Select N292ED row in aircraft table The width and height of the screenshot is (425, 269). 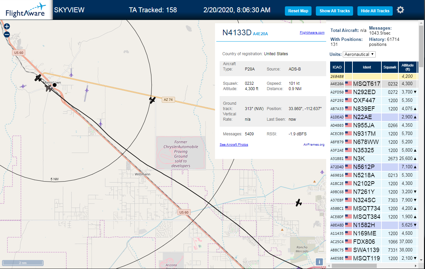[374, 92]
